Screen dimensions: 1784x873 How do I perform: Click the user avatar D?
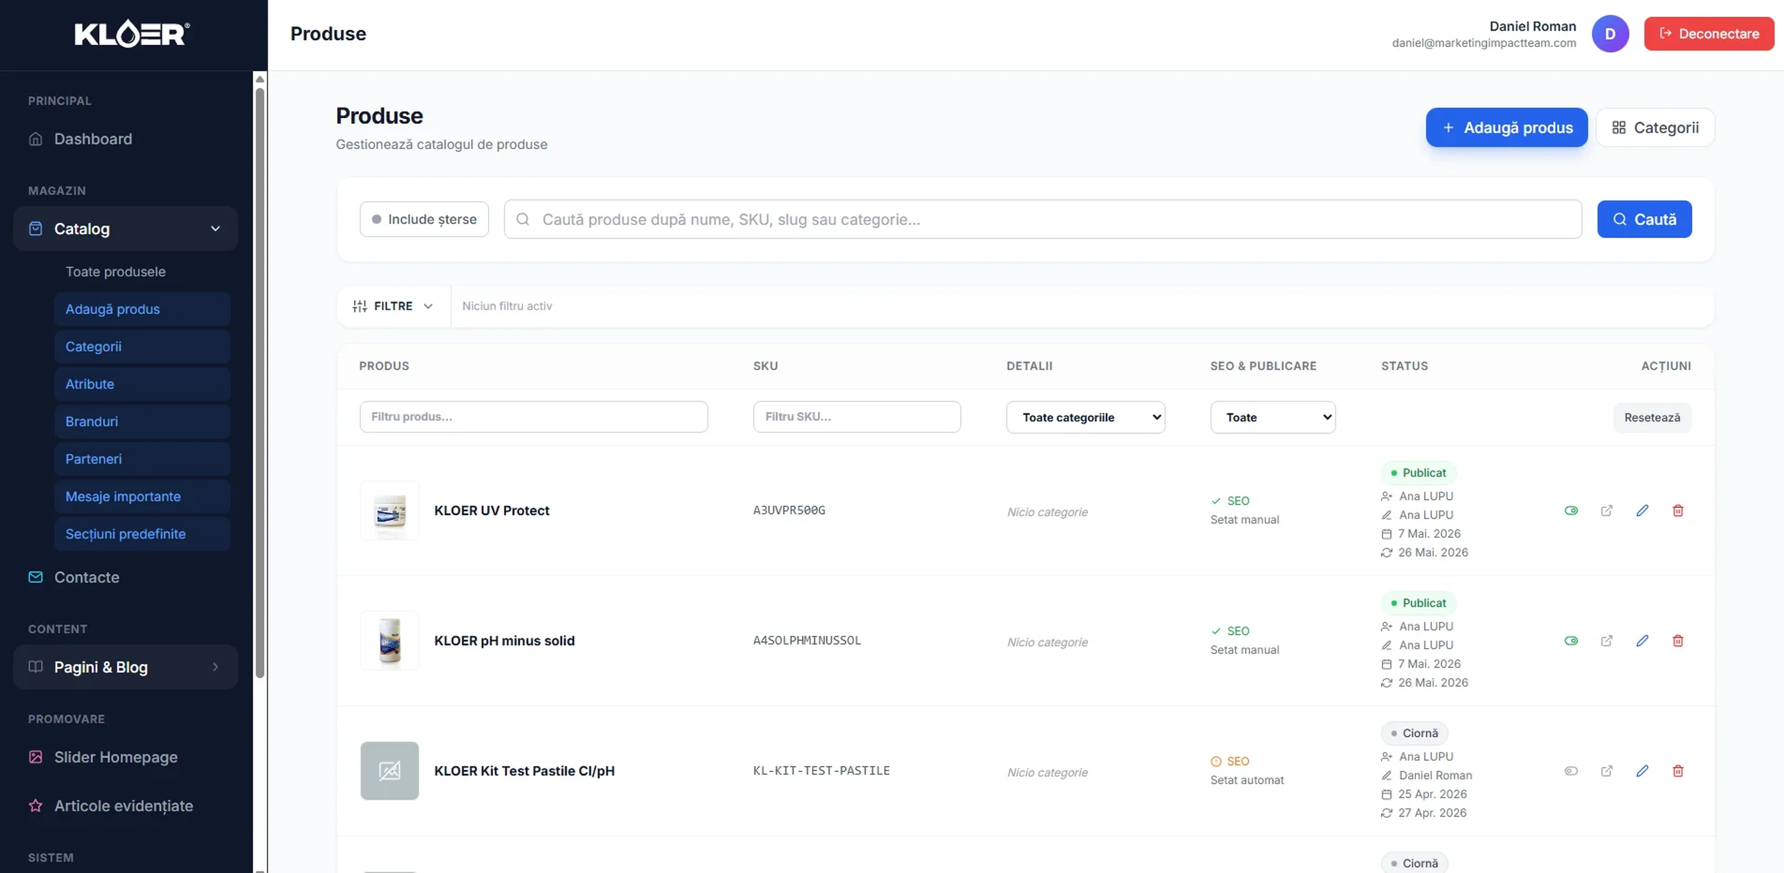(1610, 33)
